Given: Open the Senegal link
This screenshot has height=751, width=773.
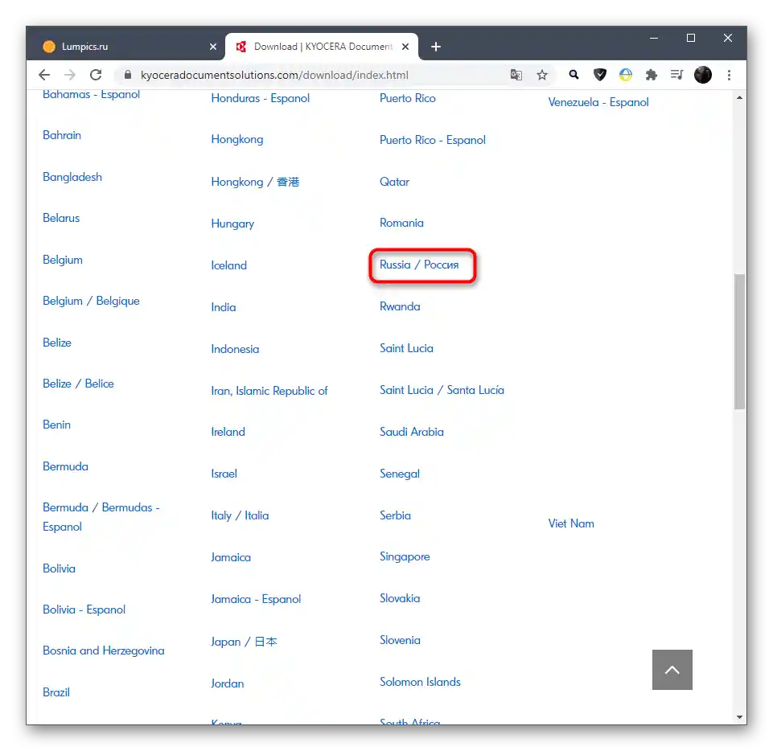Looking at the screenshot, I should pos(399,474).
